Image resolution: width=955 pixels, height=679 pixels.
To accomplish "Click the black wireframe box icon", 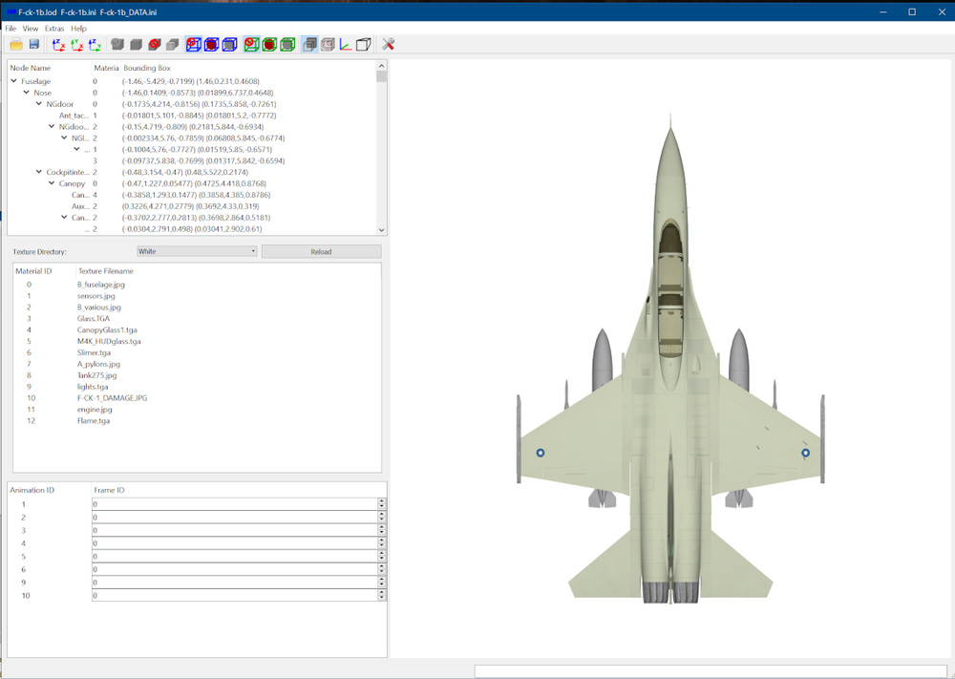I will (x=364, y=45).
